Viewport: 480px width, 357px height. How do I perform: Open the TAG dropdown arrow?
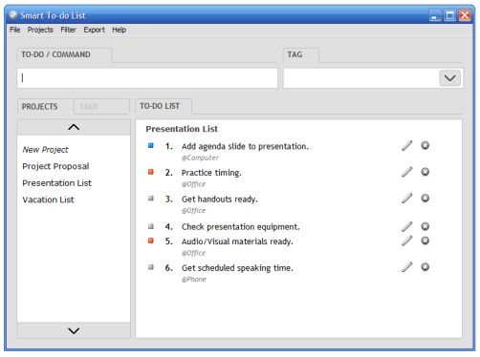[x=449, y=78]
